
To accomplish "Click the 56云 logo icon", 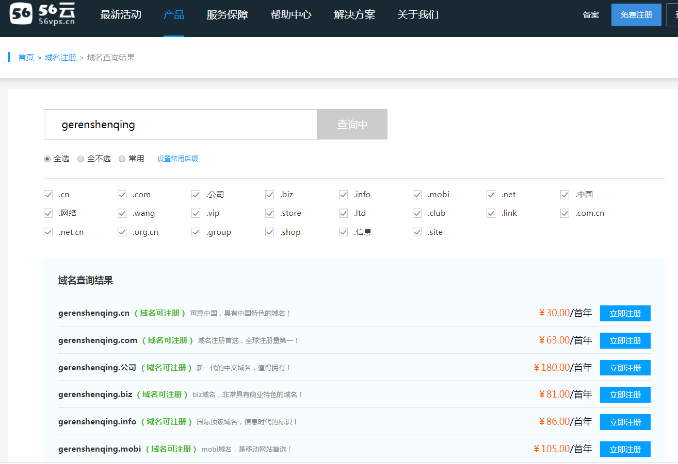I will [21, 14].
